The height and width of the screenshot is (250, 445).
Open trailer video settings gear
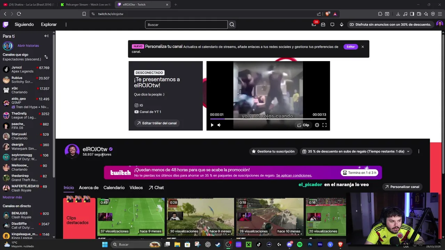click(x=317, y=125)
